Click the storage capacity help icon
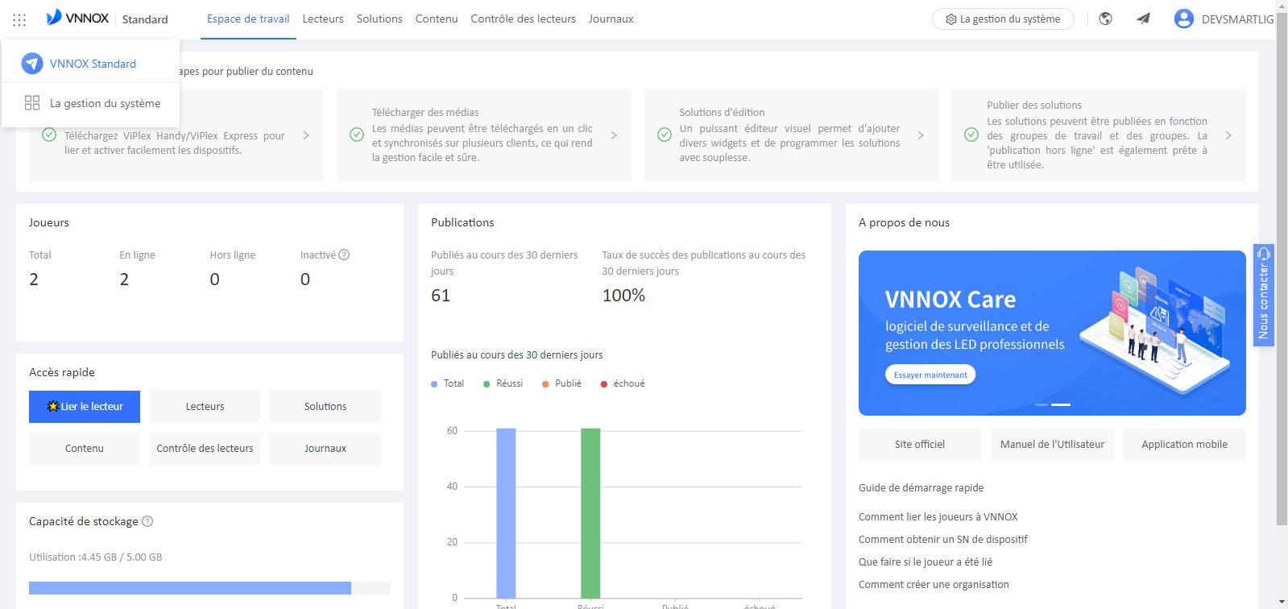Viewport: 1288px width, 609px height. pos(147,521)
